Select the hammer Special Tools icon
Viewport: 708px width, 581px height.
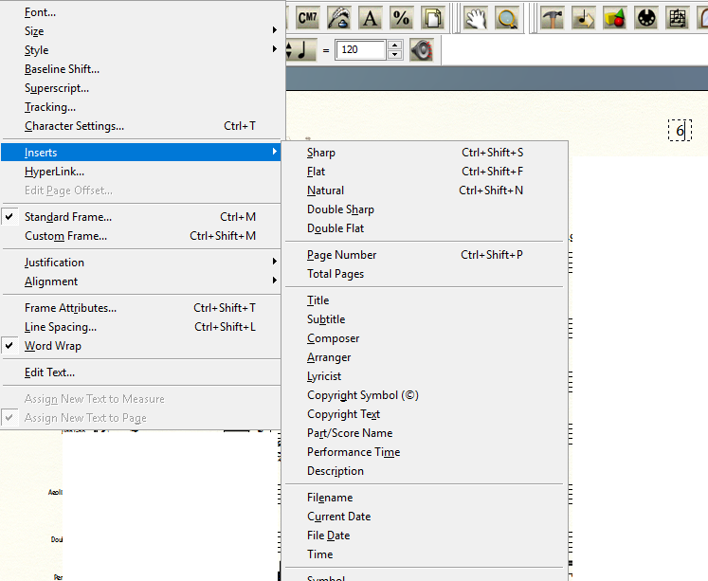click(553, 17)
